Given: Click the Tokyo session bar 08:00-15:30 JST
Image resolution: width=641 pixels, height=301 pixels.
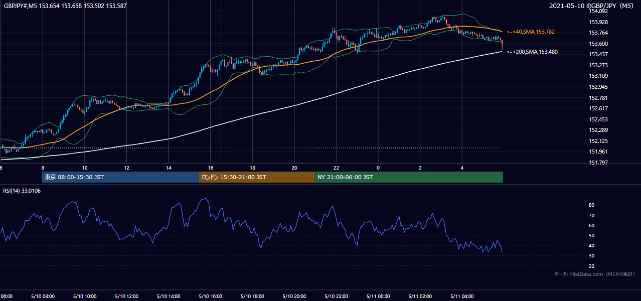Looking at the screenshot, I should (120, 177).
